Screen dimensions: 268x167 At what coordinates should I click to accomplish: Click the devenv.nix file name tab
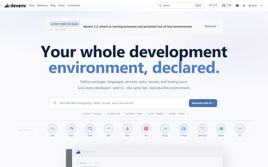point(89,152)
